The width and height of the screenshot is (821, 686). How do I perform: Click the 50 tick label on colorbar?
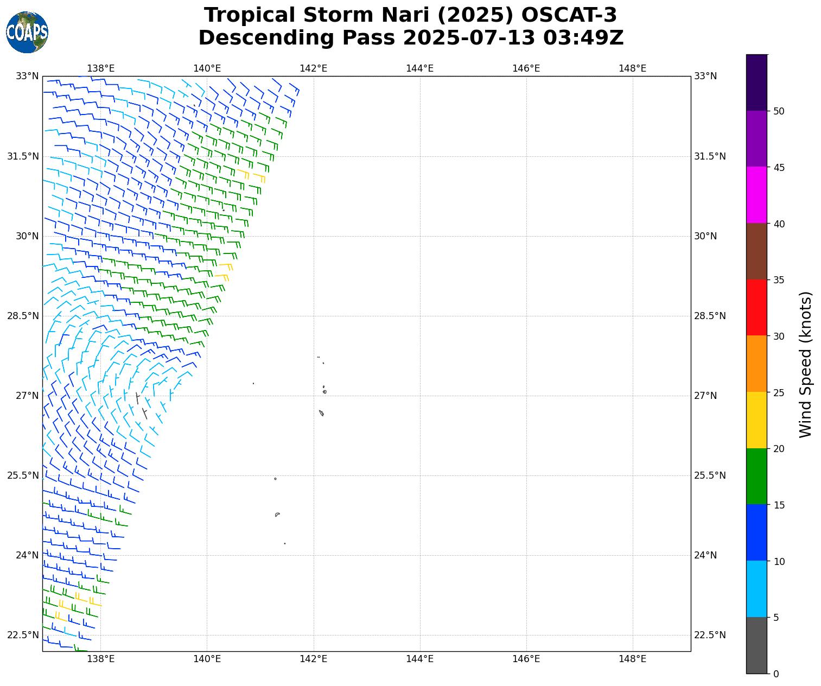pos(779,111)
